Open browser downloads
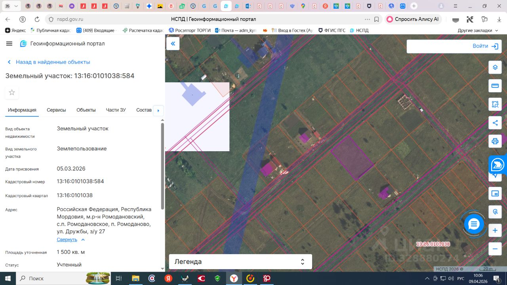Screen dimensions: 507x285 click(499, 19)
